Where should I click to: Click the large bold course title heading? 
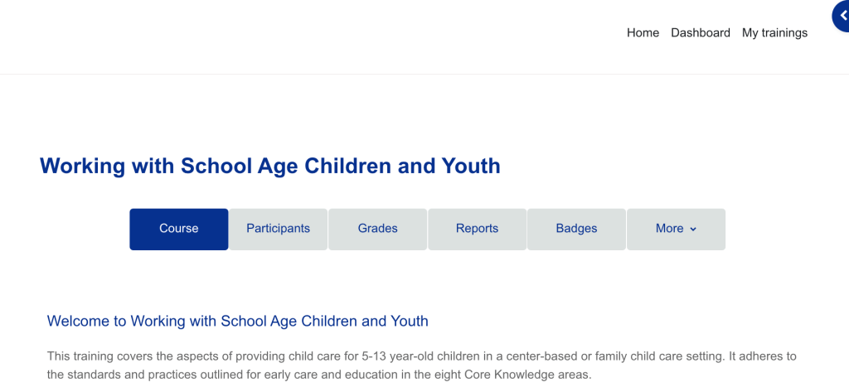[x=269, y=166]
